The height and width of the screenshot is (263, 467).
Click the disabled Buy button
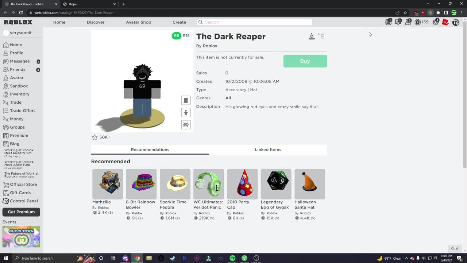click(305, 61)
